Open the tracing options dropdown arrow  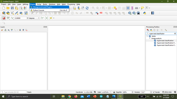(x=54, y=18)
